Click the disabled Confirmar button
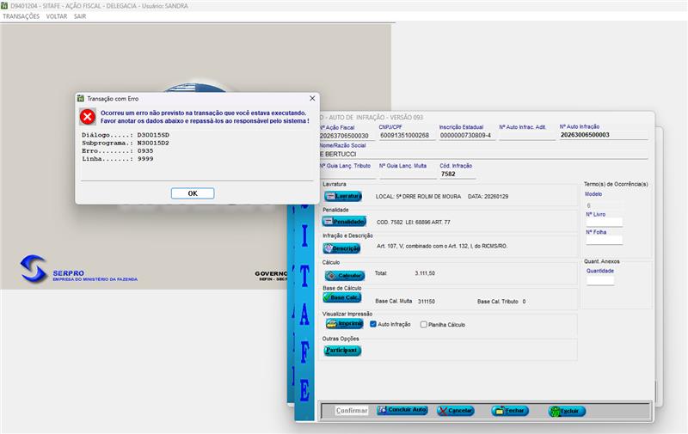The width and height of the screenshot is (688, 434). 351,411
